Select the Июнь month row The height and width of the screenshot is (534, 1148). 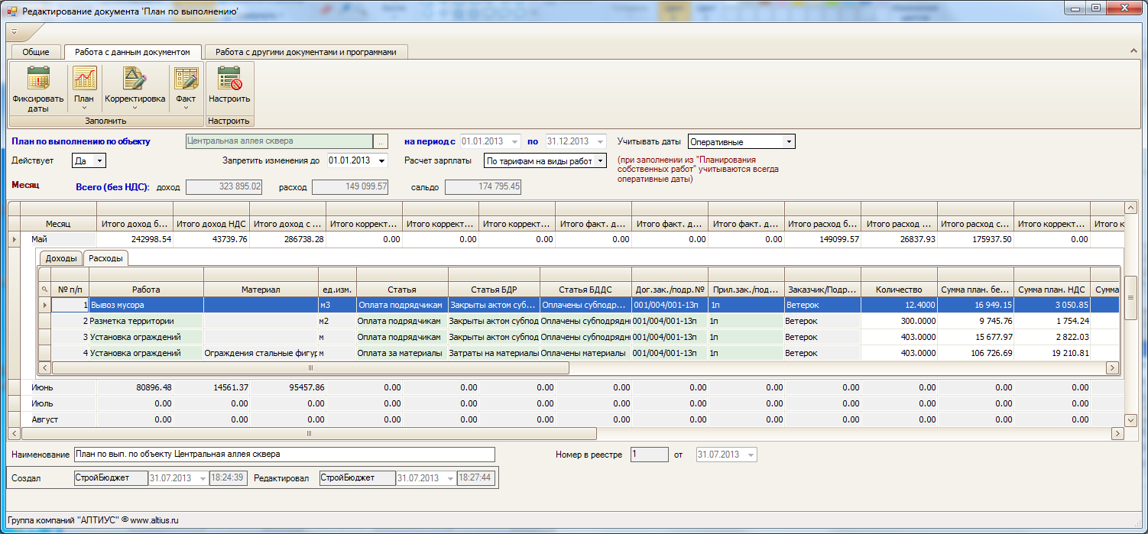[566, 387]
